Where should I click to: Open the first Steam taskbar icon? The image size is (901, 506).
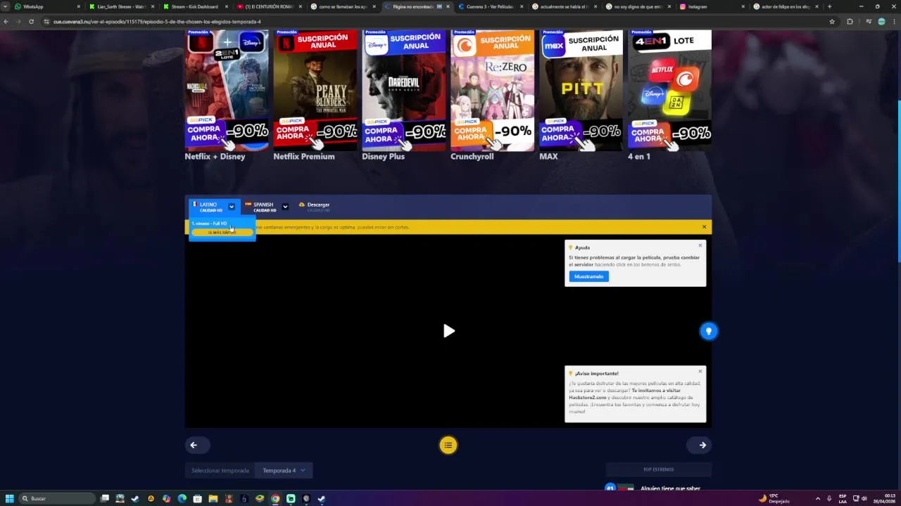(x=135, y=498)
